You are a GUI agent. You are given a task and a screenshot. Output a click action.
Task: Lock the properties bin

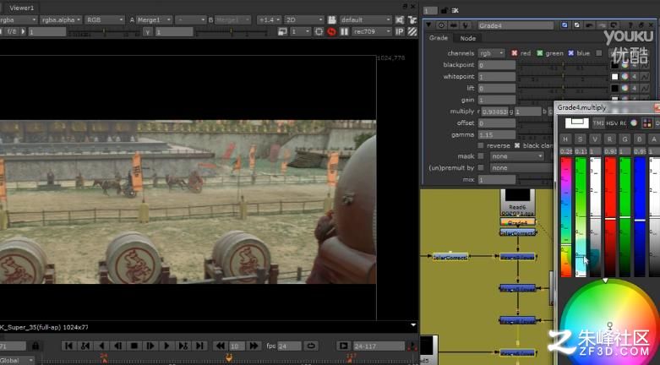point(444,10)
